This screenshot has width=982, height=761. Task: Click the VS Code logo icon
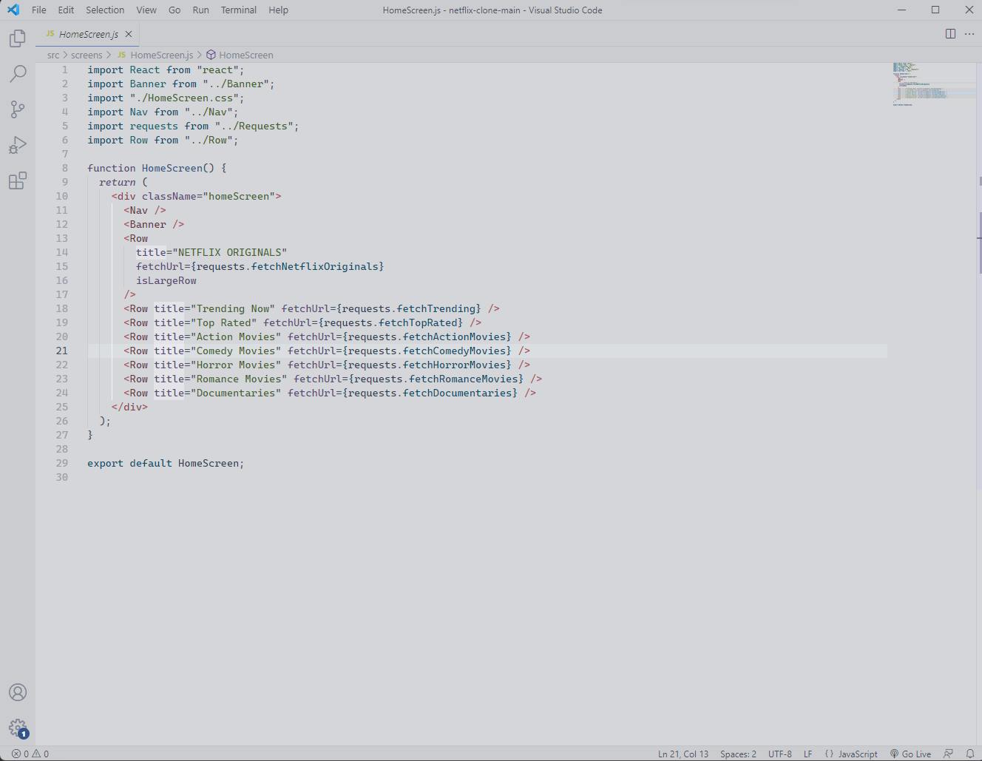[13, 10]
